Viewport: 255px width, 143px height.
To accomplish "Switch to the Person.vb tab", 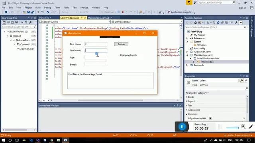I will point(44,18).
